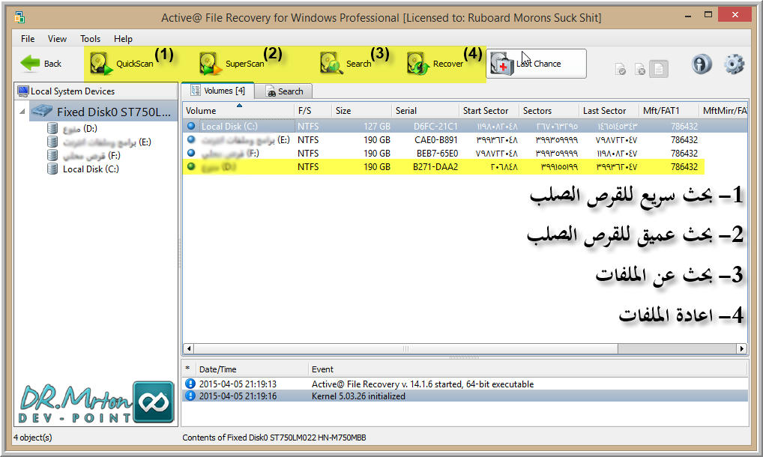This screenshot has width=763, height=457.
Task: Switch to the Search tab
Action: click(284, 91)
